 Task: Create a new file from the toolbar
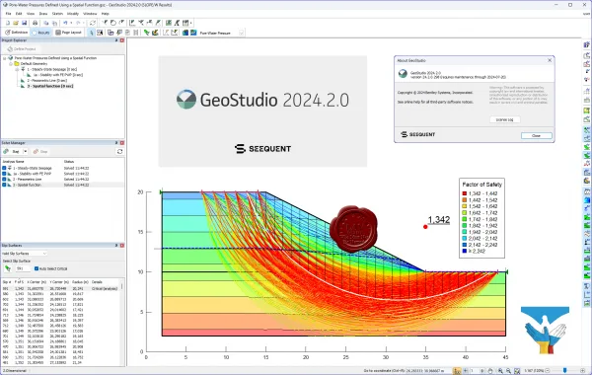pyautogui.click(x=8, y=23)
